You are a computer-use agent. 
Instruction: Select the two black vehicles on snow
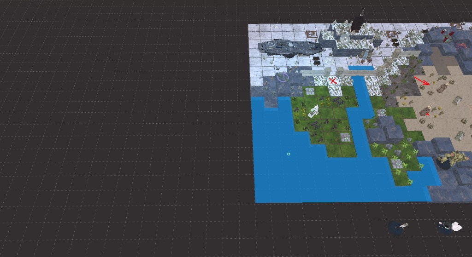click(316, 60)
